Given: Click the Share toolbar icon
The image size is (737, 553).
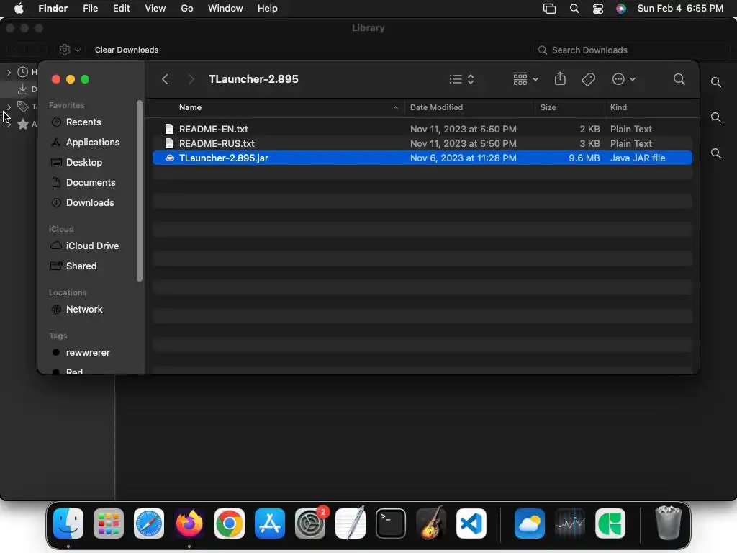Looking at the screenshot, I should pos(560,78).
